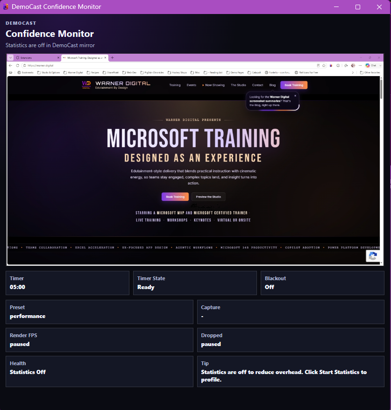Click favorites bar icon left of Bookmarks
The height and width of the screenshot is (410, 391).
10,72
